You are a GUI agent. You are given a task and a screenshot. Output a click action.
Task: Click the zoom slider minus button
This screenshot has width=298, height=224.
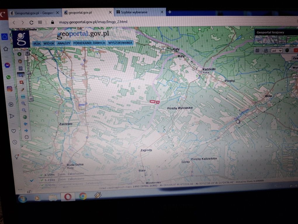pyautogui.click(x=31, y=99)
